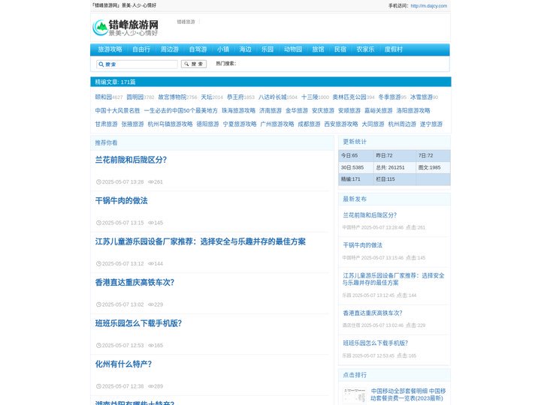Image resolution: width=541 pixels, height=405 pixels.
Task: Click the 中国移动全部套餐明细 ranking link
Action: pyautogui.click(x=408, y=394)
